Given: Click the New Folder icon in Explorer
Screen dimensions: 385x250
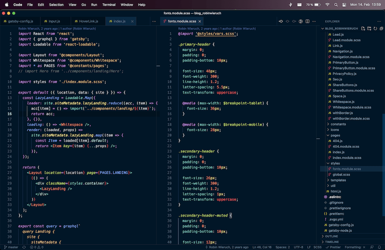Looking at the screenshot, I should click(x=369, y=29).
